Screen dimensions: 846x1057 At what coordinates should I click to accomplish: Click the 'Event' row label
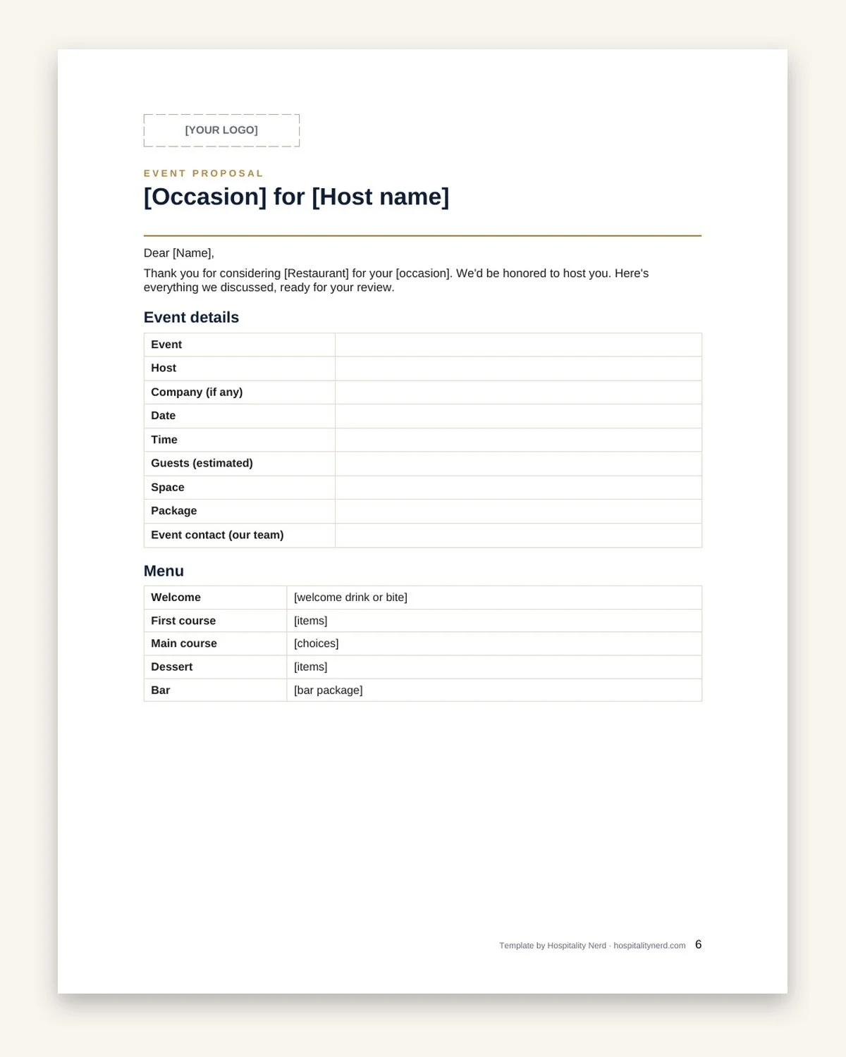(x=166, y=345)
